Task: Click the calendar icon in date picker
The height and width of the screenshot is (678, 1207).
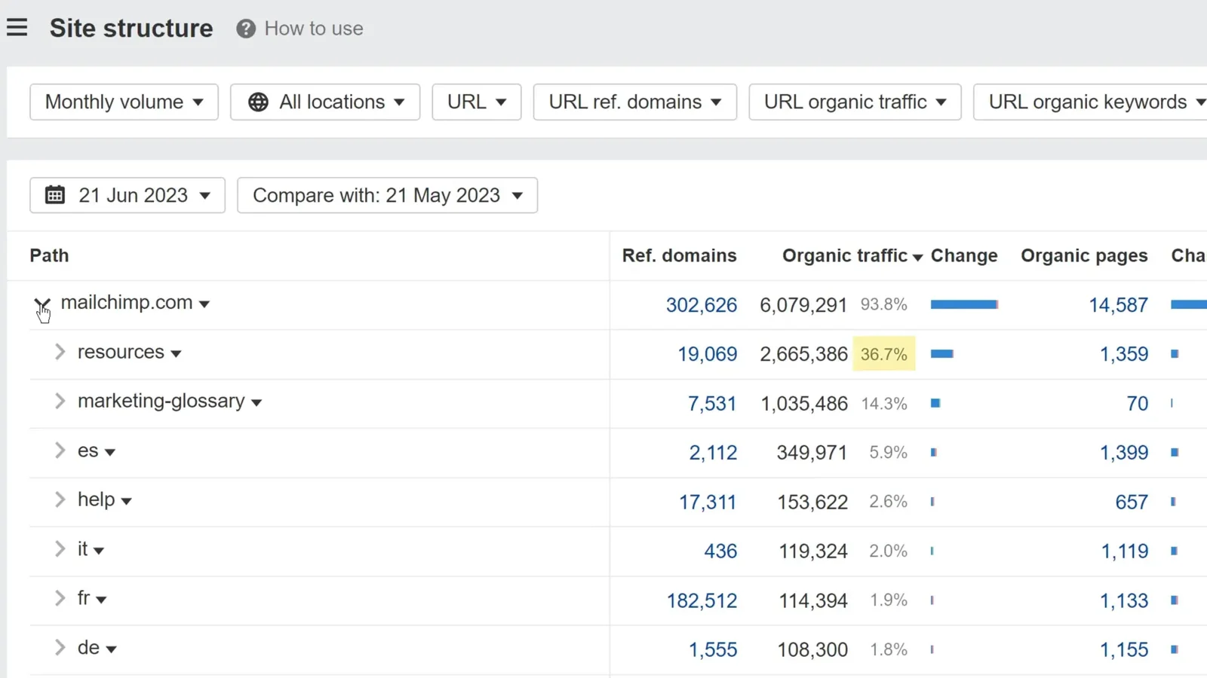Action: 55,195
